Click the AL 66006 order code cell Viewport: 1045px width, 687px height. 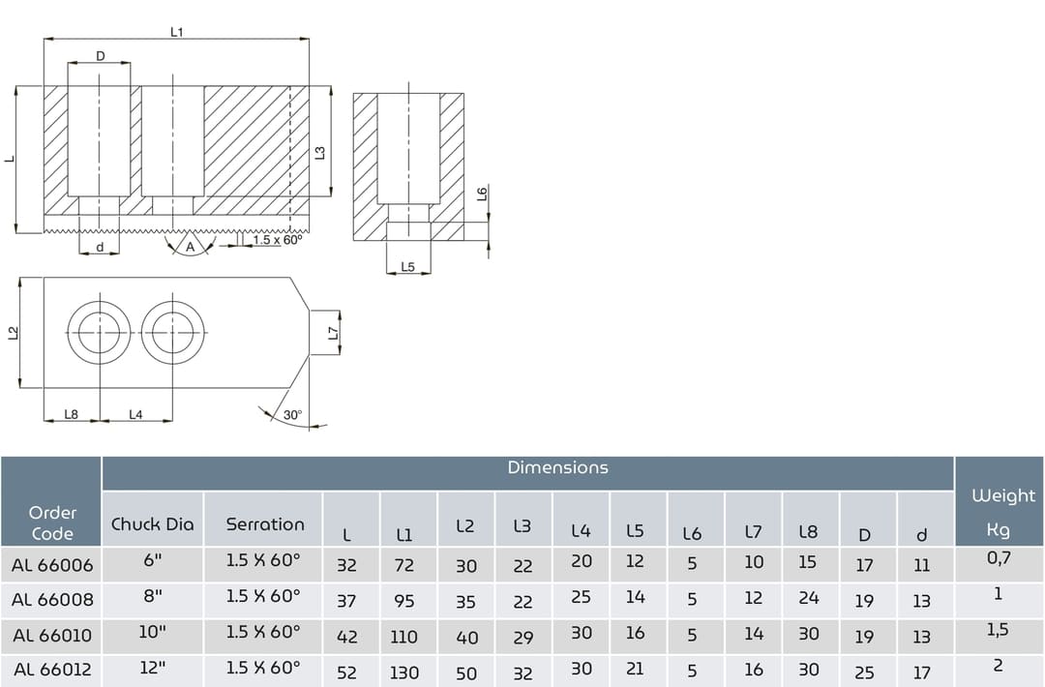point(52,565)
